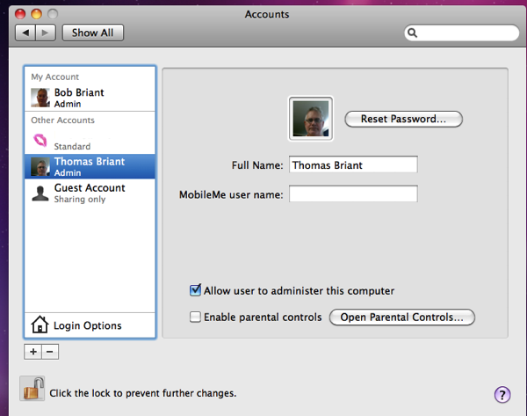Click the forward navigation arrow

point(46,33)
